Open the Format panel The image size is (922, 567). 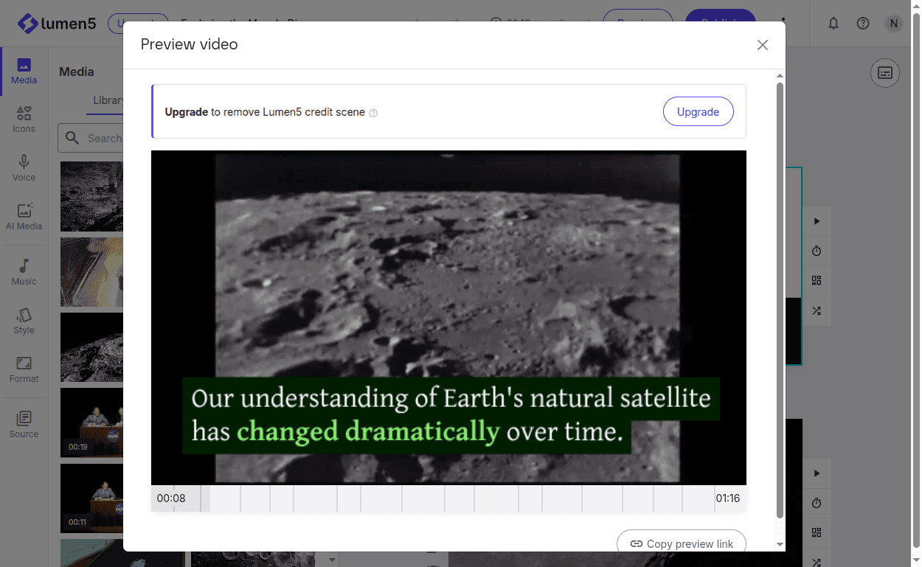[24, 369]
